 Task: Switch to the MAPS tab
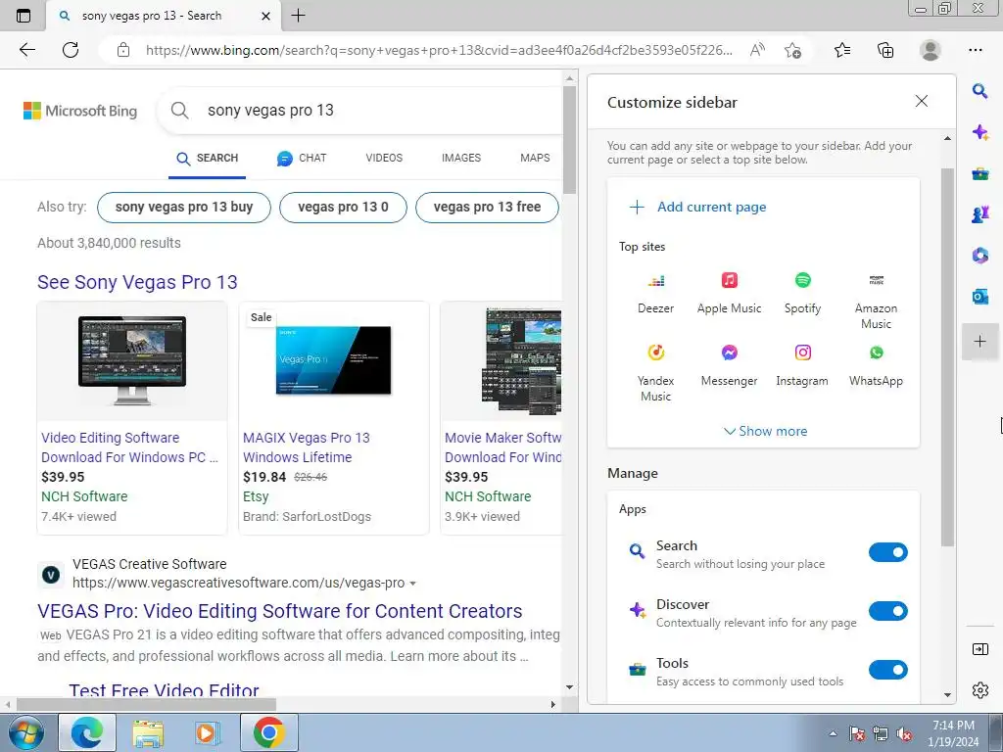535,158
